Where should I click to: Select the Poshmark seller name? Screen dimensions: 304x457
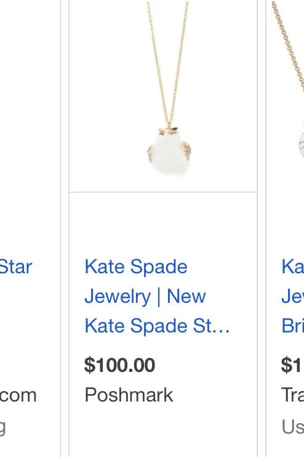click(129, 395)
